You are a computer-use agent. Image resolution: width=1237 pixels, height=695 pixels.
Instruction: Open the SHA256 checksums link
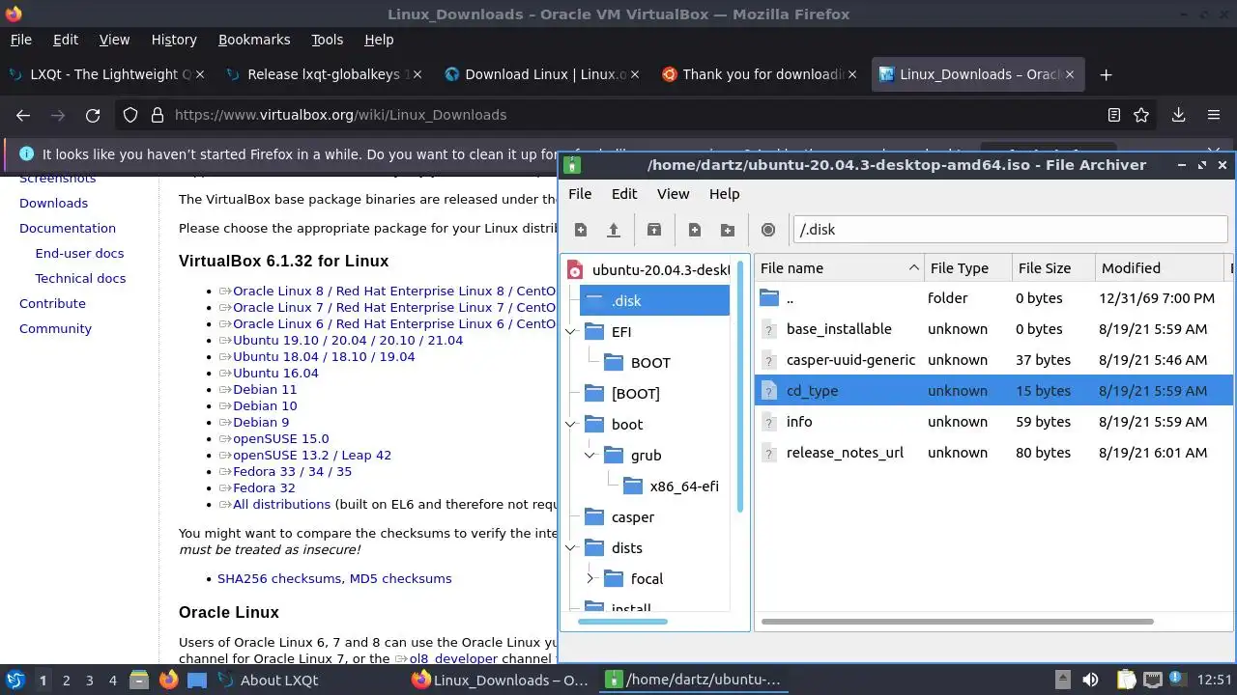click(x=279, y=579)
